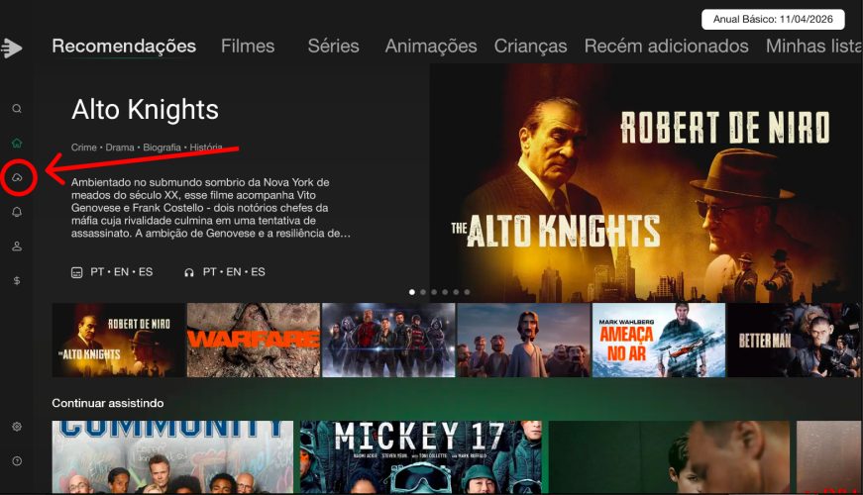
Task: Open notifications bell icon
Action: click(17, 212)
